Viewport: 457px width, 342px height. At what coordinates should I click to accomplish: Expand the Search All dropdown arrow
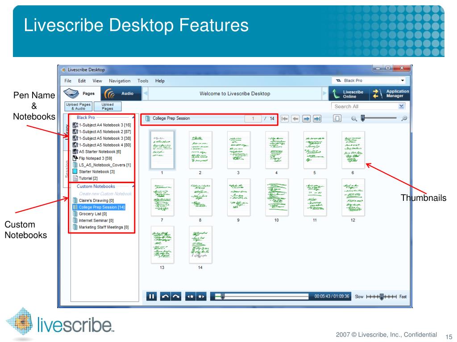click(x=401, y=106)
